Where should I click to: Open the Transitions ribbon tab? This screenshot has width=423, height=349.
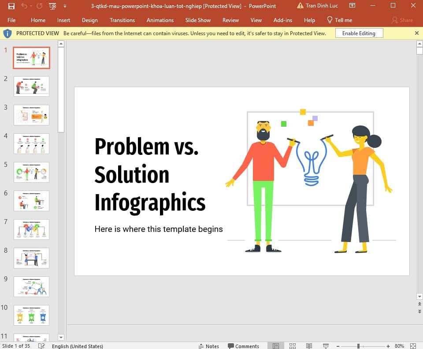[122, 20]
